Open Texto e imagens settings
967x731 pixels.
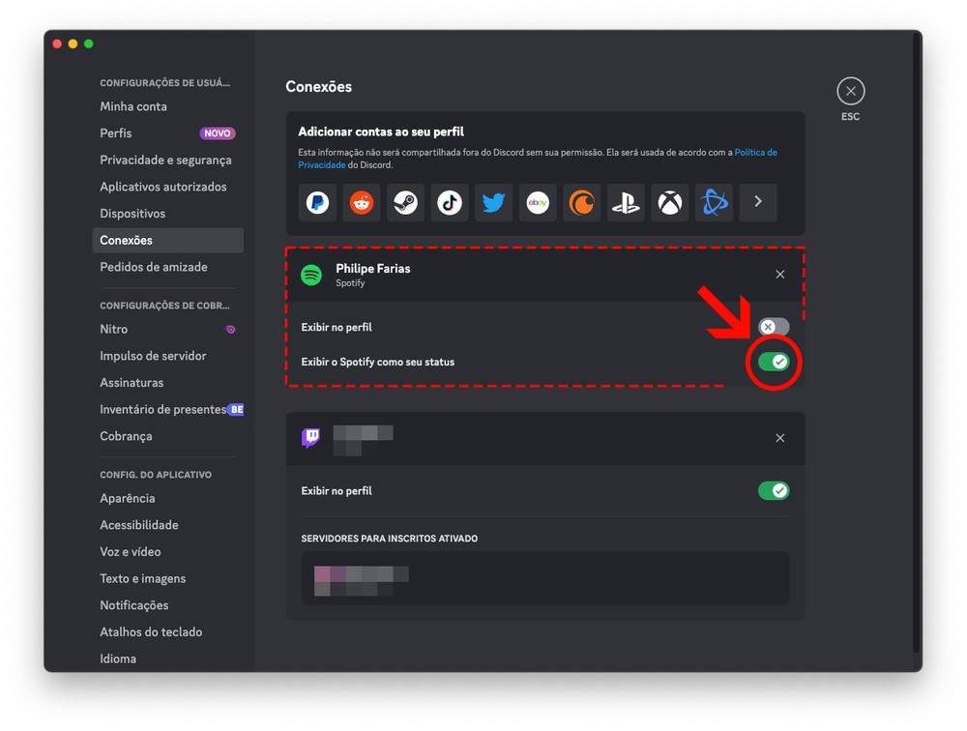click(x=167, y=578)
